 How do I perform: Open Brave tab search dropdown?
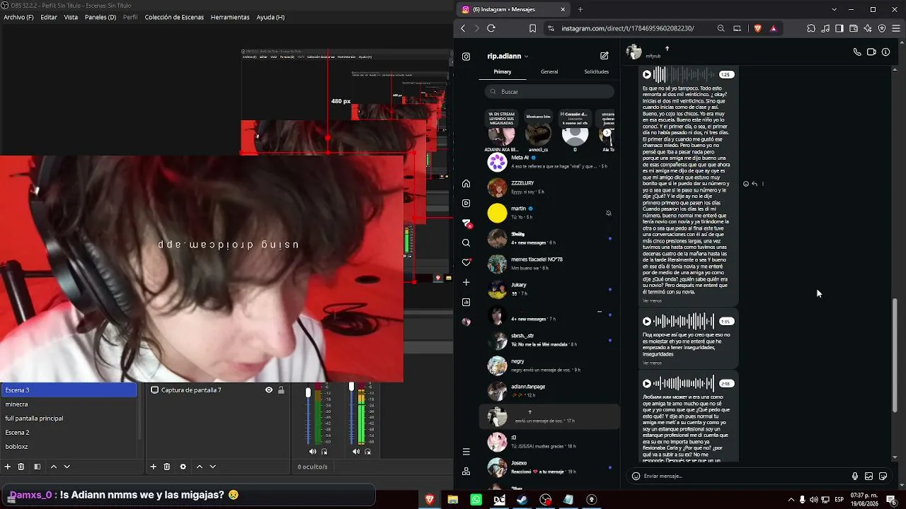(x=835, y=9)
